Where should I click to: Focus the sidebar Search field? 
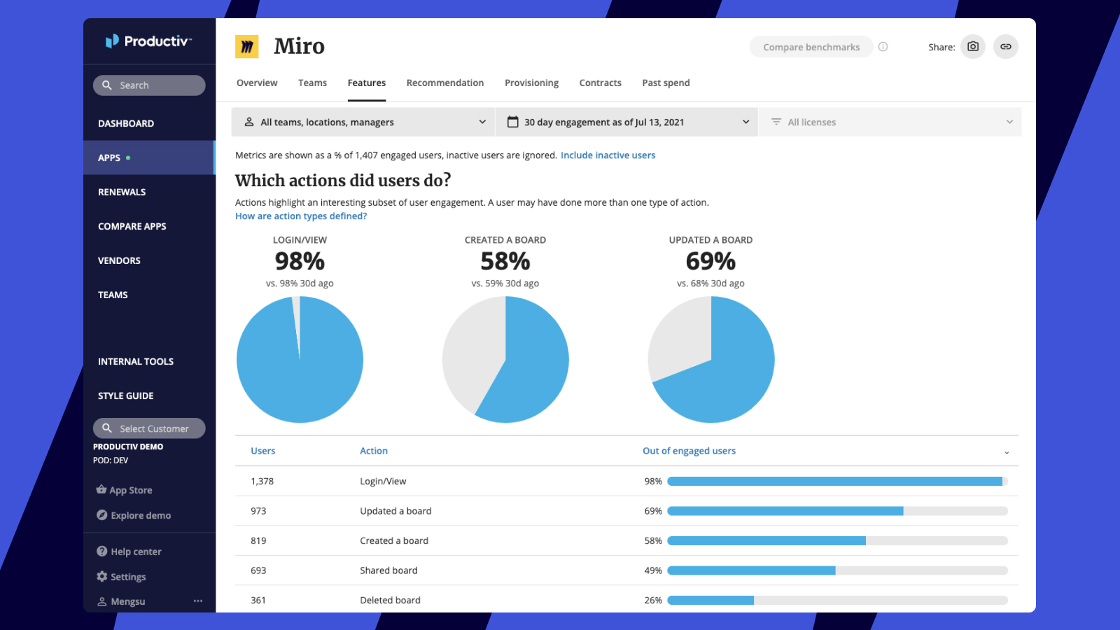pos(149,85)
